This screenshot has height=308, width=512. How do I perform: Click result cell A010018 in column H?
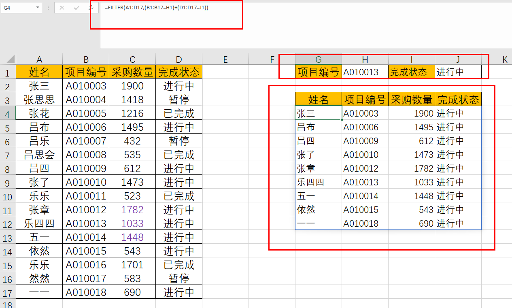(365, 223)
